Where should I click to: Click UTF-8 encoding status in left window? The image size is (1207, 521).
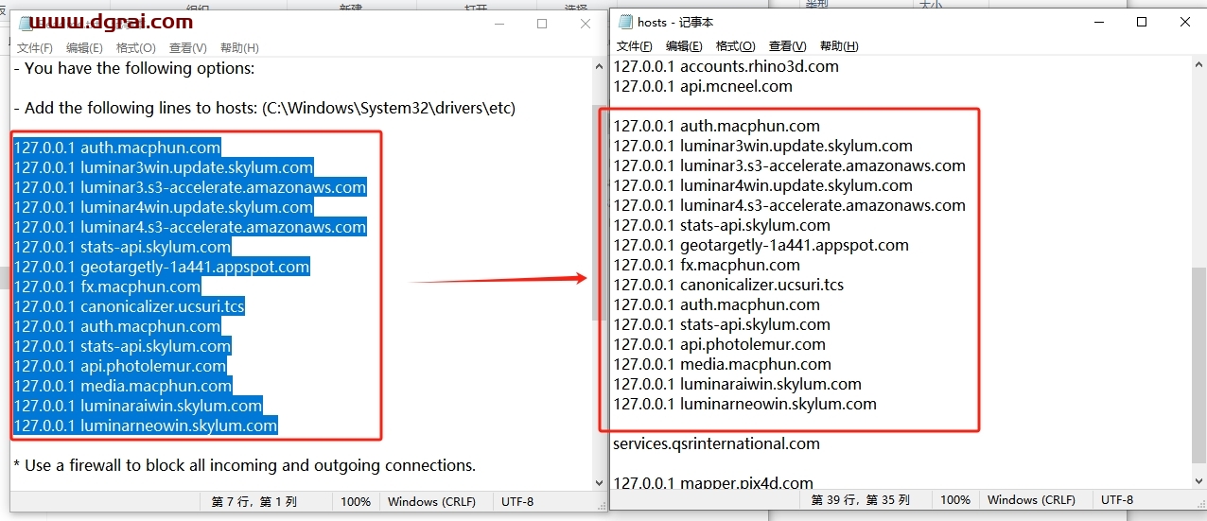tap(517, 501)
